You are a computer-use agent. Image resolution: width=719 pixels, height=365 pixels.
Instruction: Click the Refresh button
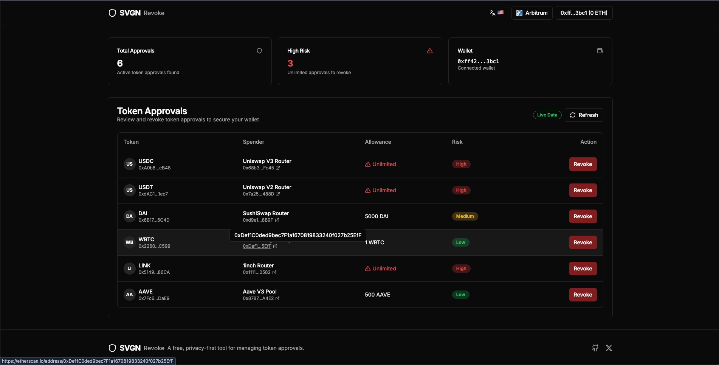584,115
